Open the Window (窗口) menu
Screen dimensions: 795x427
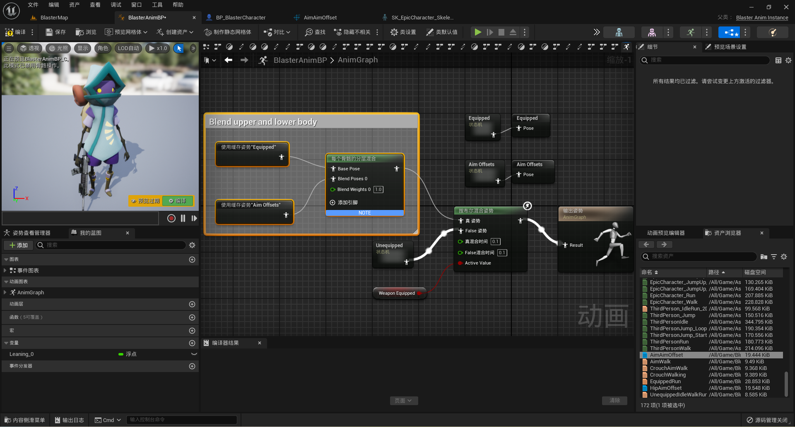click(x=137, y=5)
